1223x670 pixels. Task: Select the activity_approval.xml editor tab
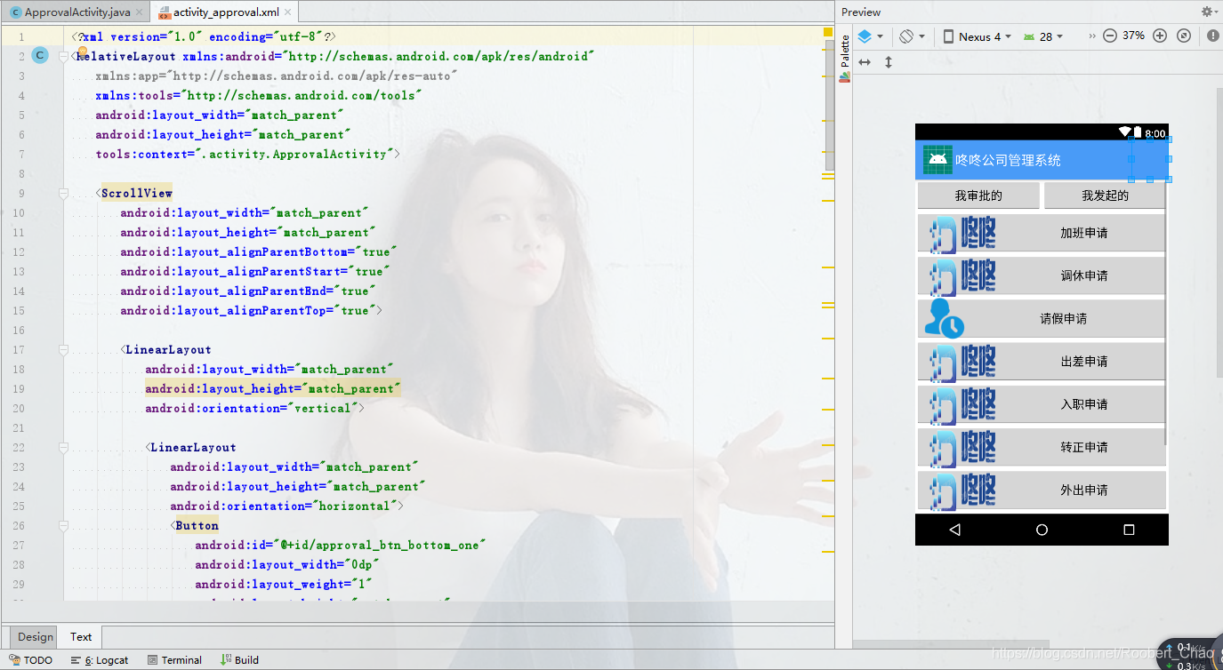tap(225, 12)
